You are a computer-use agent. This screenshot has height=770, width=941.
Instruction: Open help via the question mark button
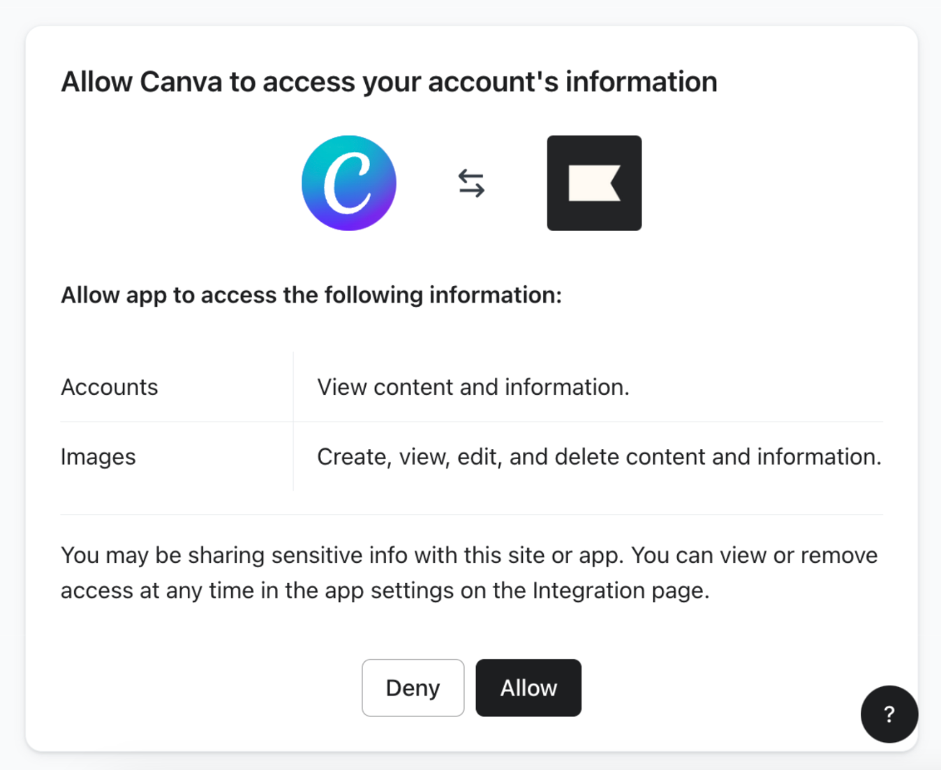point(889,714)
